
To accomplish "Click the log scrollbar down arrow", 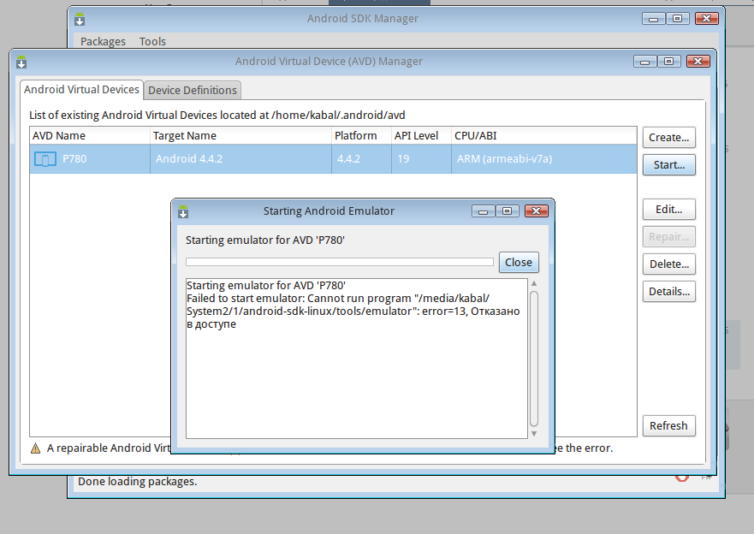I will [x=534, y=434].
